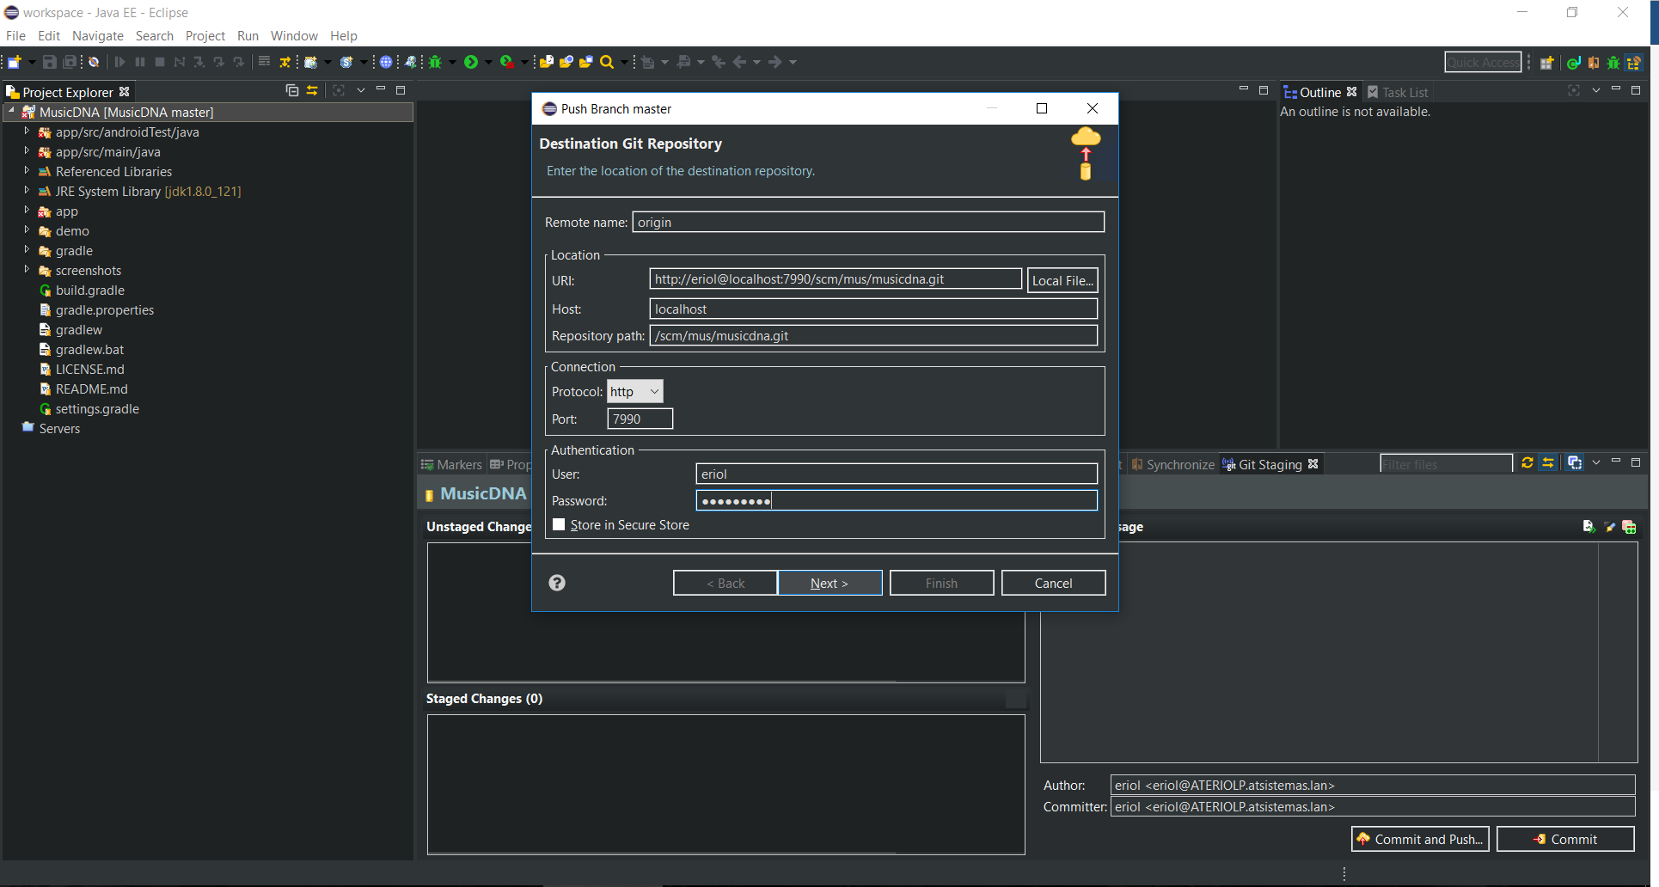
Task: Expand the demo folder node
Action: click(x=27, y=230)
